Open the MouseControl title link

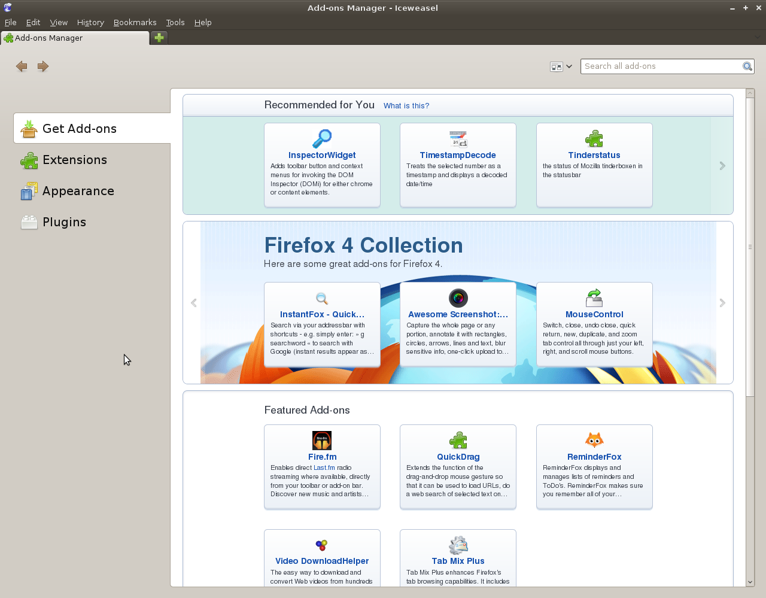[x=594, y=314]
